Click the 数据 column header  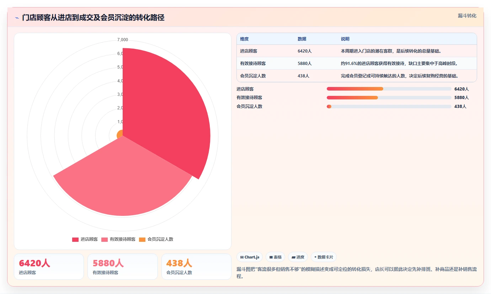coord(302,39)
